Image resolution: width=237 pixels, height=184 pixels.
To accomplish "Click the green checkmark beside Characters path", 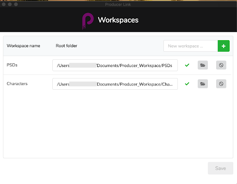I will 187,84.
